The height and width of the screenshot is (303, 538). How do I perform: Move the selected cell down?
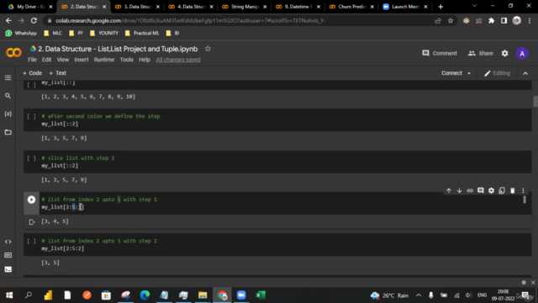(459, 190)
